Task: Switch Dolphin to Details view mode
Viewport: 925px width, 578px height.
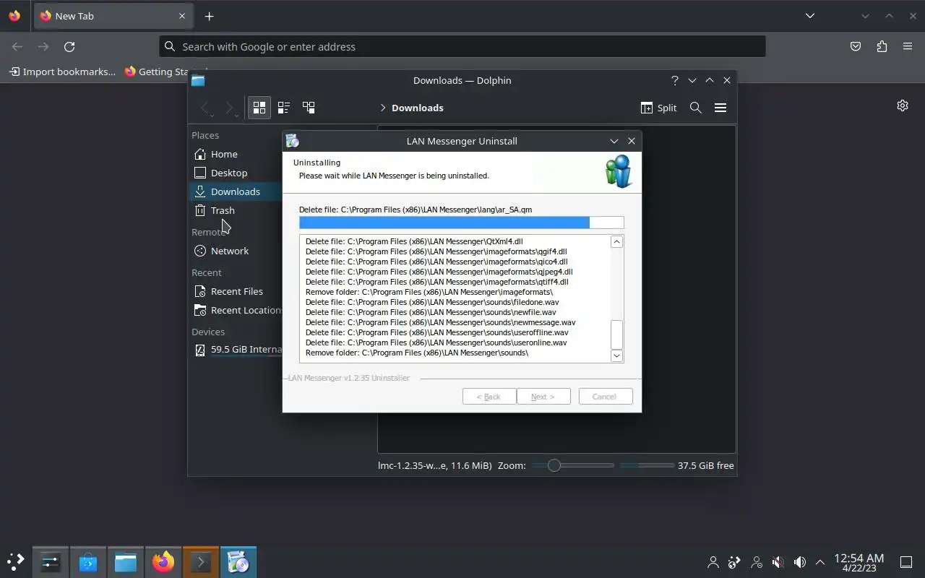Action: [x=309, y=108]
